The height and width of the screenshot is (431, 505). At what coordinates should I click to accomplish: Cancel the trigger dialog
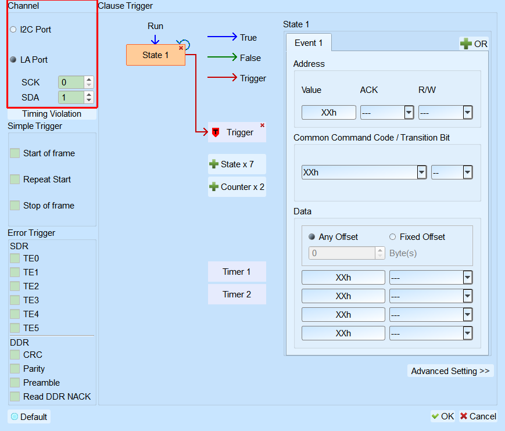(478, 416)
